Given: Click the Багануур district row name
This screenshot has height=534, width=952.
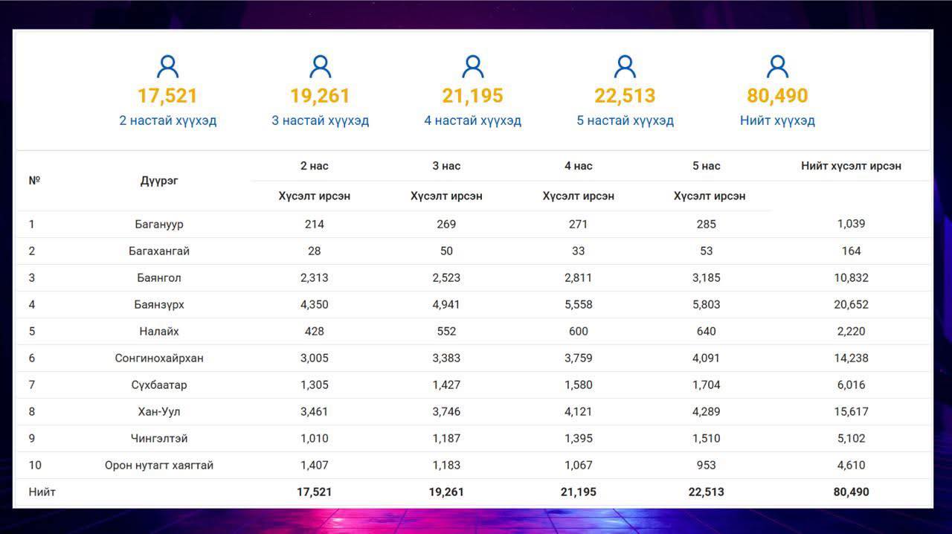Looking at the screenshot, I should pos(159,224).
